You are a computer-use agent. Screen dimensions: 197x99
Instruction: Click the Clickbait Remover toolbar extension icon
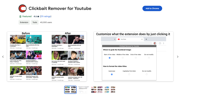coord(155,43)
